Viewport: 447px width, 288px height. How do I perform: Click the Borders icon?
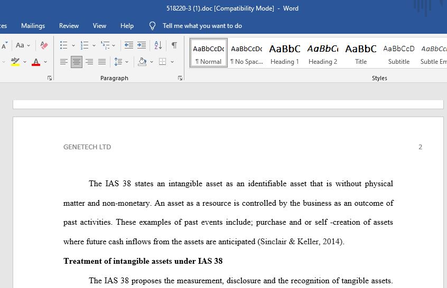(163, 62)
